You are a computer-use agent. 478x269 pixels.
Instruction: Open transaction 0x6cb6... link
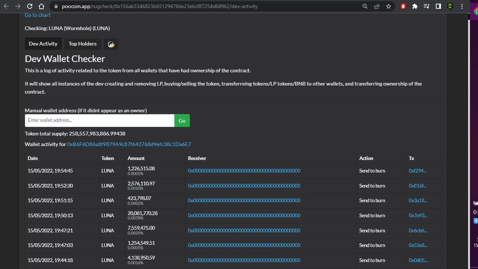pyautogui.click(x=418, y=230)
